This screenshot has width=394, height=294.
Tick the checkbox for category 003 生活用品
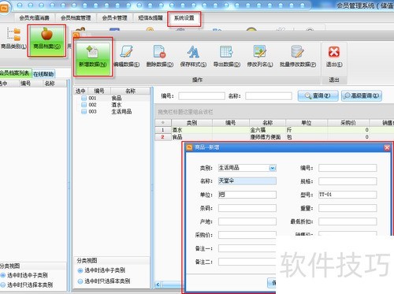(x=84, y=111)
